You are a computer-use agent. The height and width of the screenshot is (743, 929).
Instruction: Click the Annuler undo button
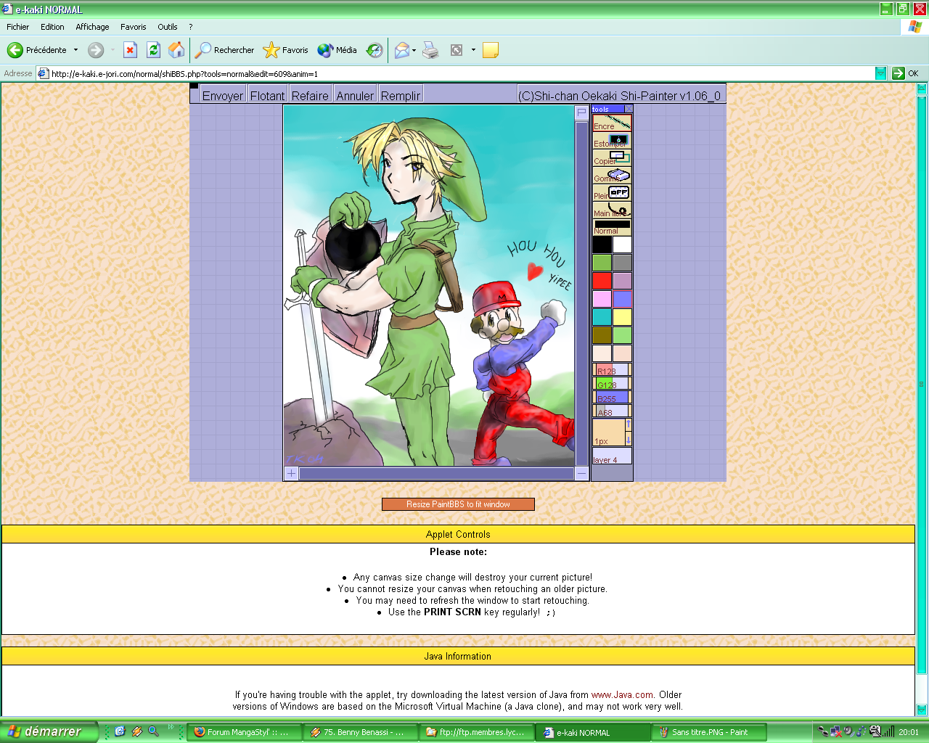pyautogui.click(x=355, y=95)
